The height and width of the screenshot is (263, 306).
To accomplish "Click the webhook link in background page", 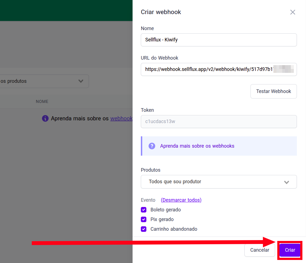I will 122,118.
